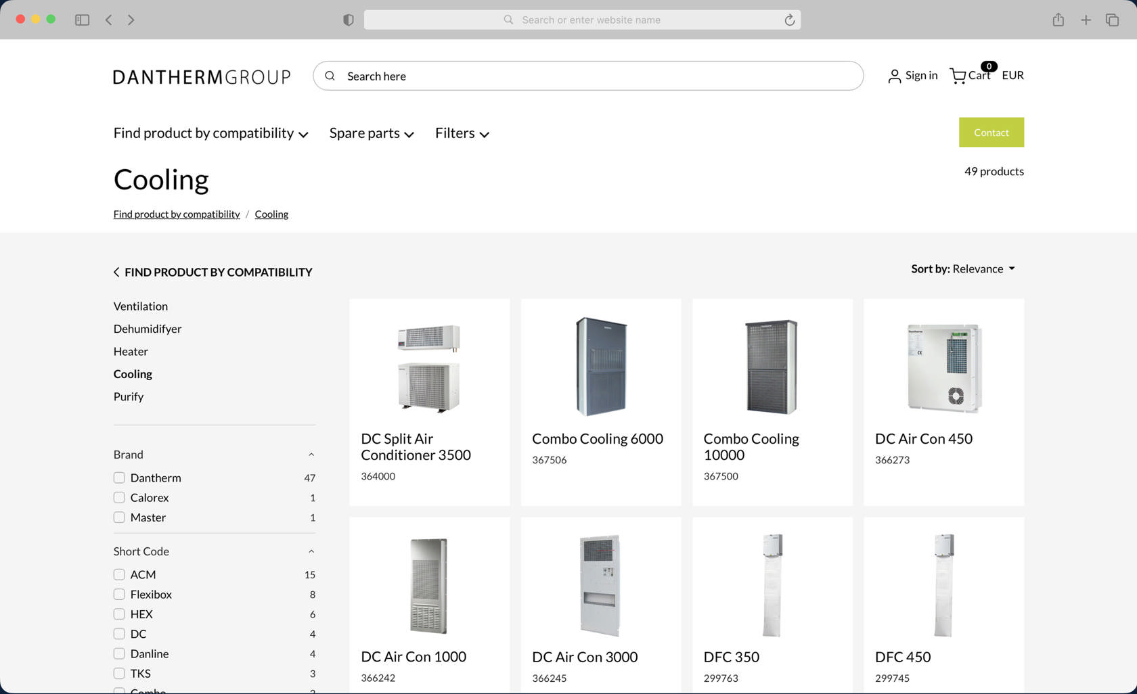This screenshot has height=694, width=1137.
Task: Open the Combo Cooling 6000 product image
Action: 600,366
